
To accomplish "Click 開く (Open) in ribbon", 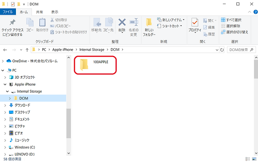I will pyautogui.click(x=210, y=20).
